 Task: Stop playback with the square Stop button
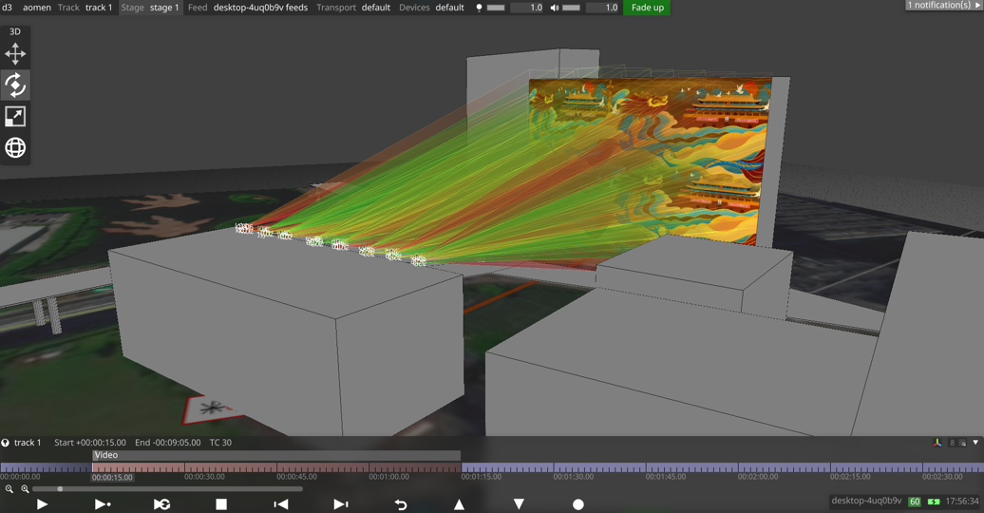221,504
